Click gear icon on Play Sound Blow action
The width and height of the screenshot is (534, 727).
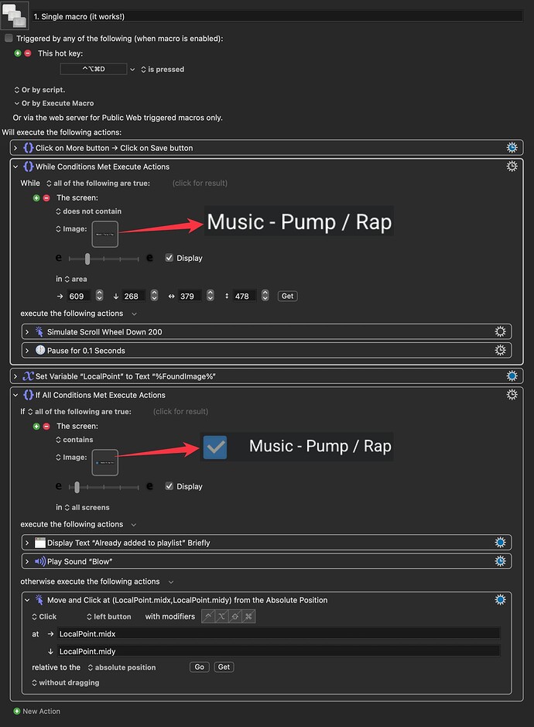coord(500,561)
